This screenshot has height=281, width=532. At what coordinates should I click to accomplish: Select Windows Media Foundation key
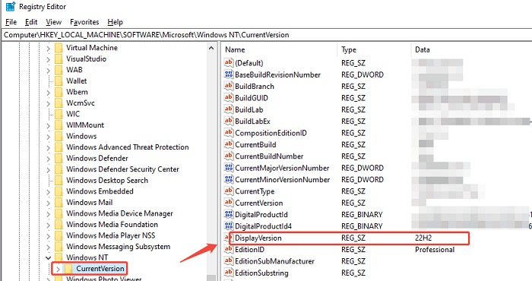112,224
